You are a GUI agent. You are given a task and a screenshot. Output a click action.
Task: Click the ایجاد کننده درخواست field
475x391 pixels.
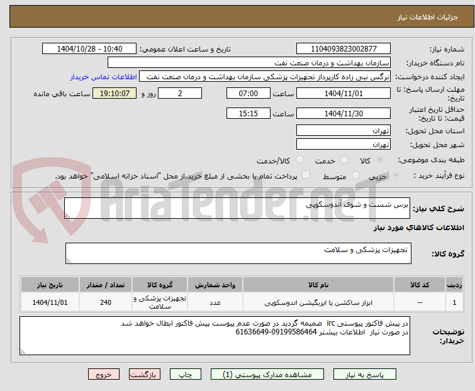tap(265, 77)
